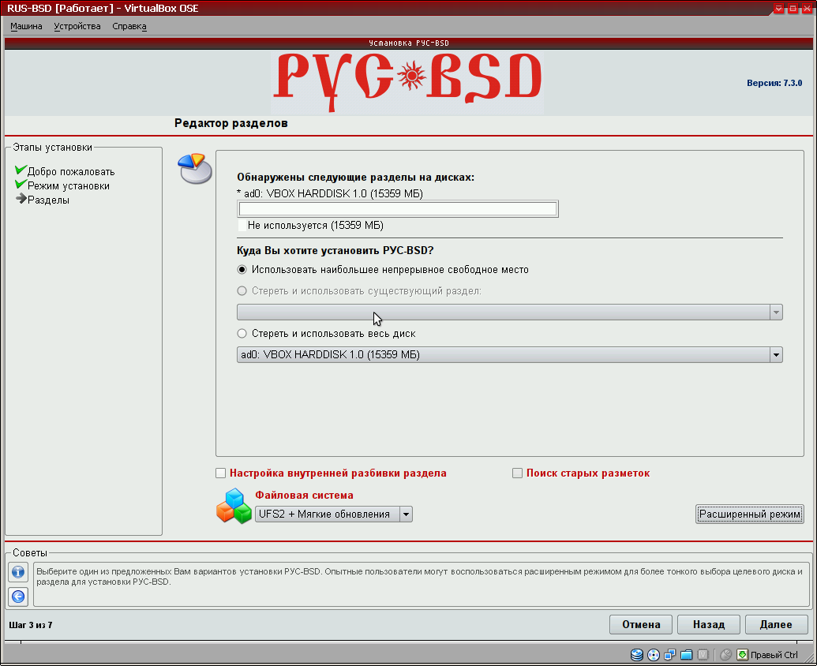Click the blue info icon in Советы panel

point(18,572)
